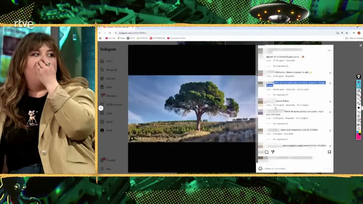The height and width of the screenshot is (204, 363).
Task: Open Instagram Reels icon
Action: click(102, 87)
